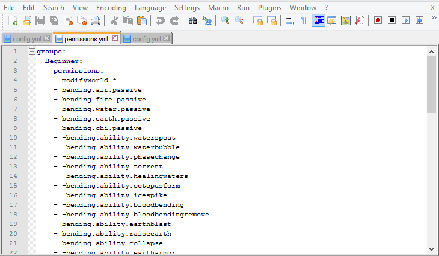Click the Cut scissors icon
Screen dimensions: 439x256
[x=114, y=20]
